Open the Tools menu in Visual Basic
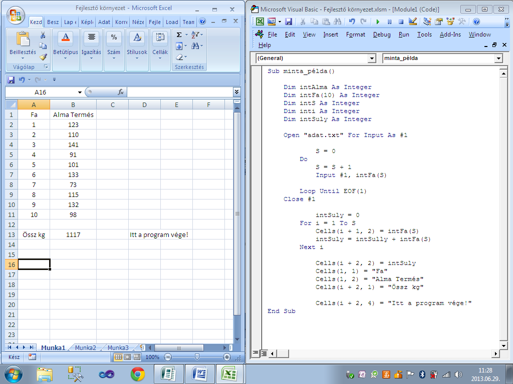The height and width of the screenshot is (384, 513). click(x=424, y=34)
